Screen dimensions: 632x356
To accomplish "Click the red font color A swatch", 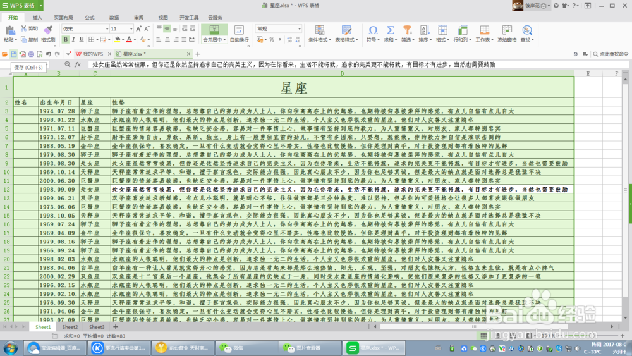I will [129, 39].
